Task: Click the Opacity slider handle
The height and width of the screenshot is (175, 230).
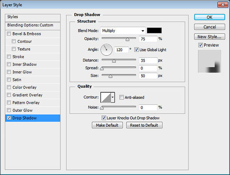Action: (x=128, y=39)
